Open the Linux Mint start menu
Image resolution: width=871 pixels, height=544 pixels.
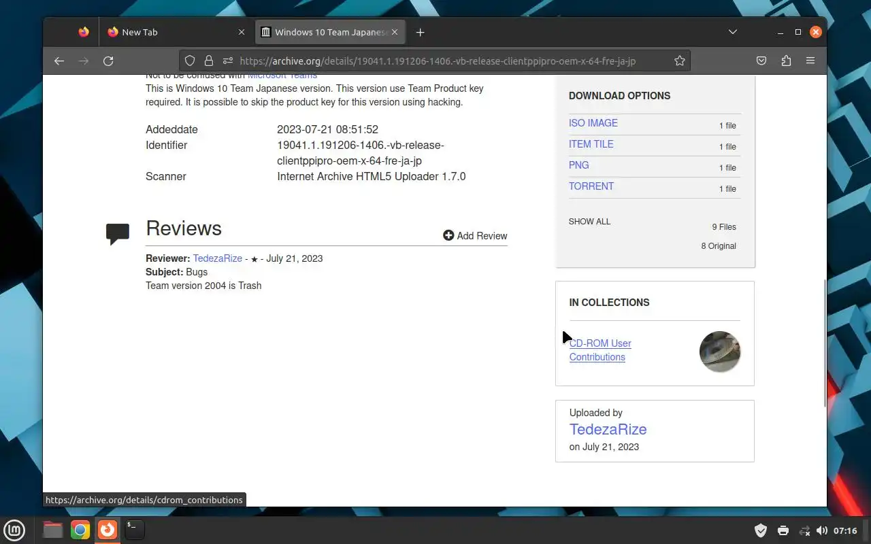tap(14, 530)
